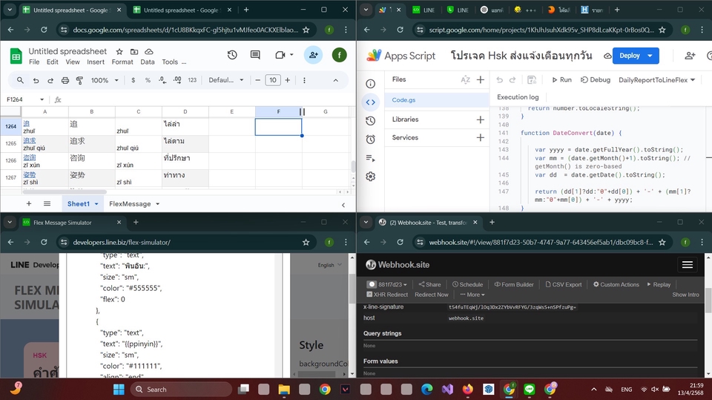Screen dimensions: 712x400
Task: Increase font size in Sheets toolbar
Action: (288, 80)
